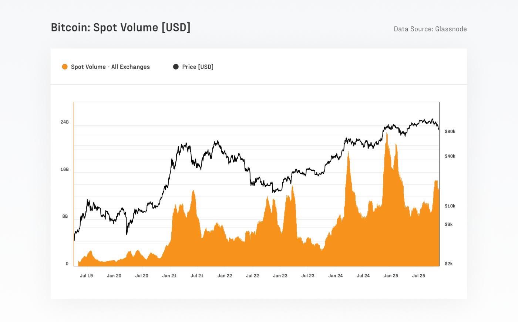Click the Jan 21 axis label
The height and width of the screenshot is (322, 518).
169,275
